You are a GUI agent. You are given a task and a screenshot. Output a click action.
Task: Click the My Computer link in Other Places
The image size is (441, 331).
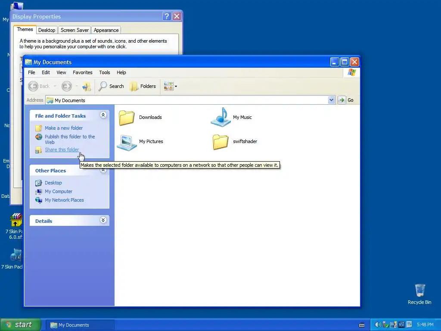coord(59,191)
